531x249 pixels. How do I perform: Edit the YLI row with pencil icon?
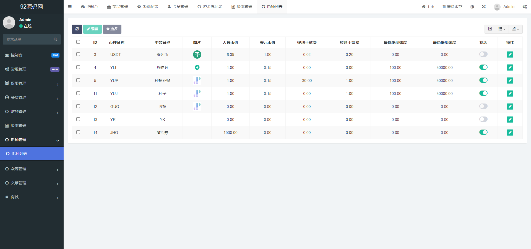510,68
